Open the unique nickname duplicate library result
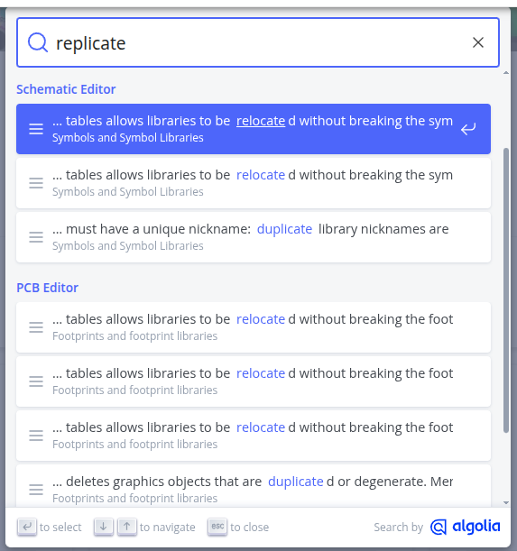 coord(254,237)
